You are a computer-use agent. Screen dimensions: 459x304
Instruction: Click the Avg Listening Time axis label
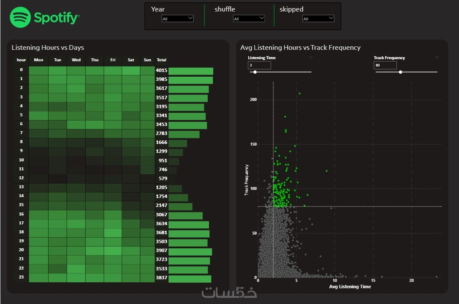coord(350,287)
